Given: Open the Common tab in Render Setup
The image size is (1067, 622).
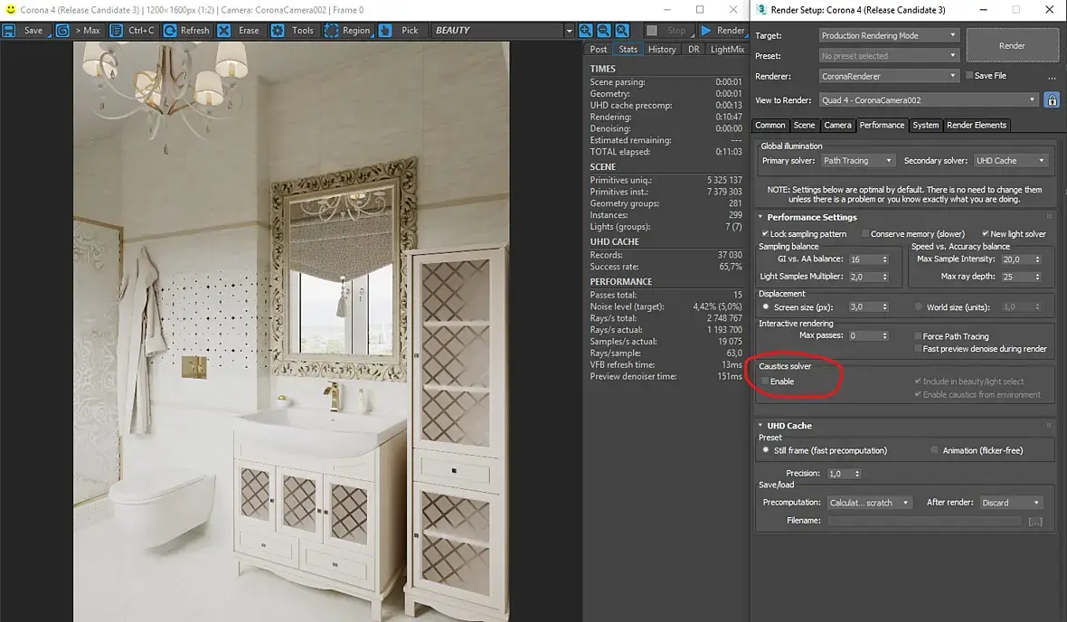Looking at the screenshot, I should (x=770, y=126).
